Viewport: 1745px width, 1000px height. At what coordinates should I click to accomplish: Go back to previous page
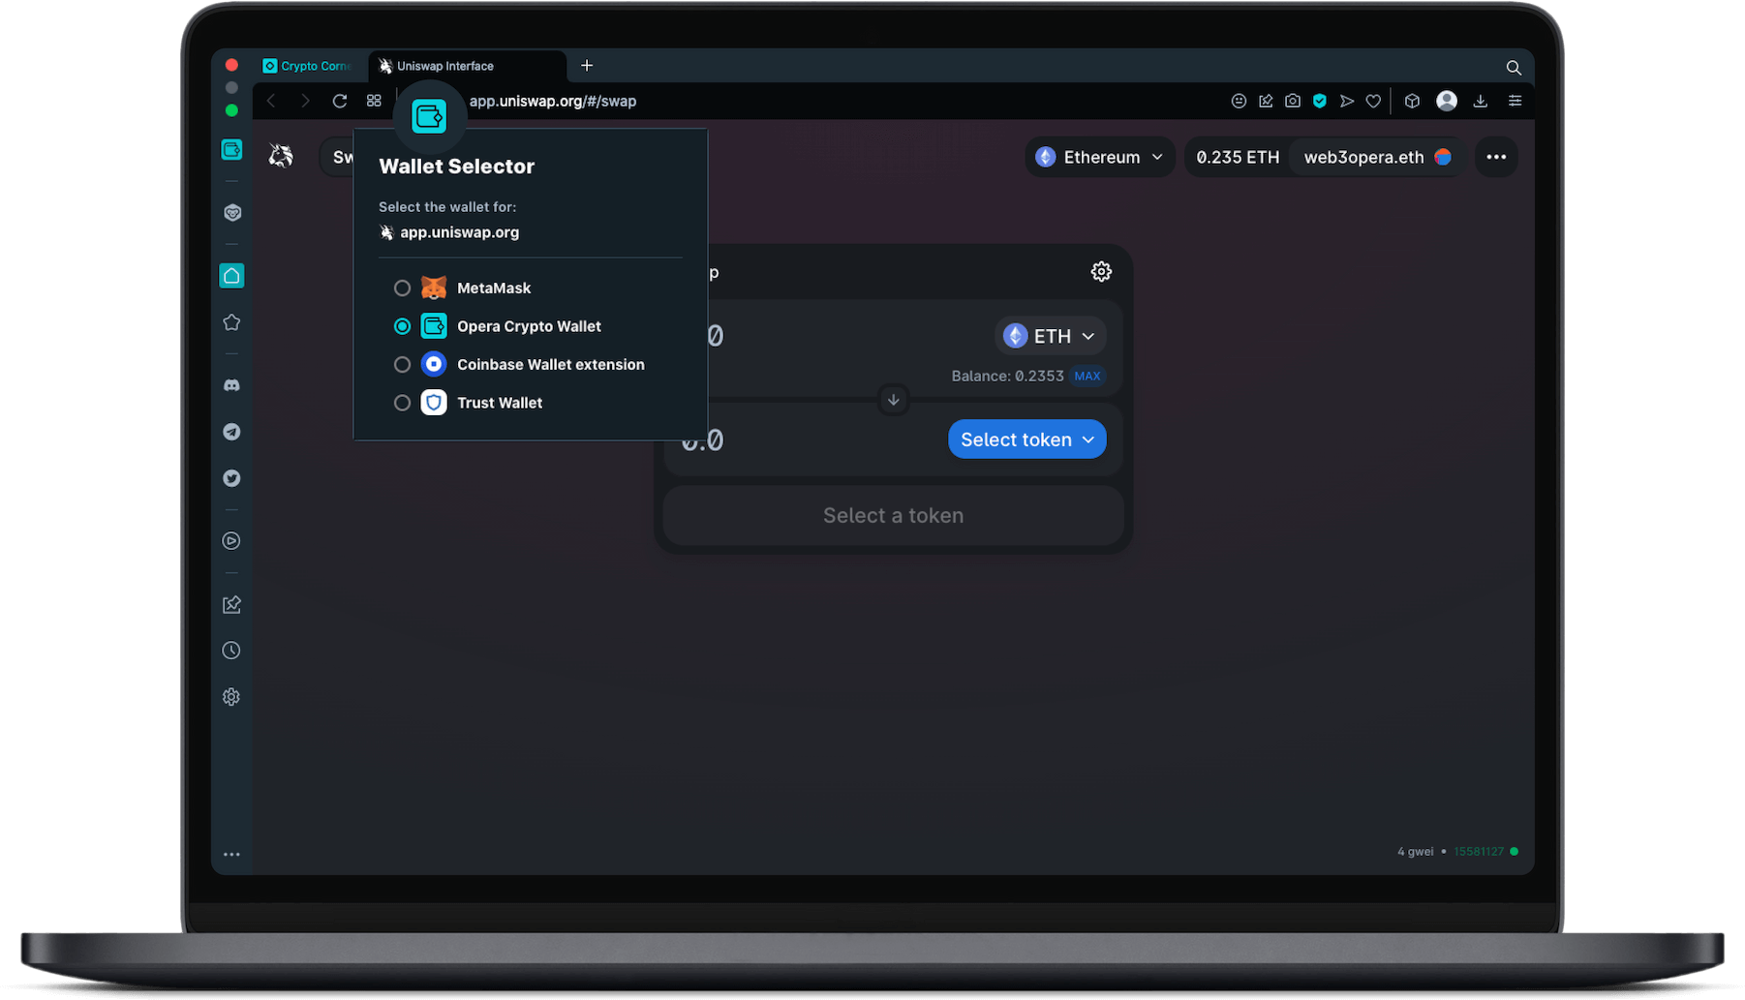[x=271, y=101]
